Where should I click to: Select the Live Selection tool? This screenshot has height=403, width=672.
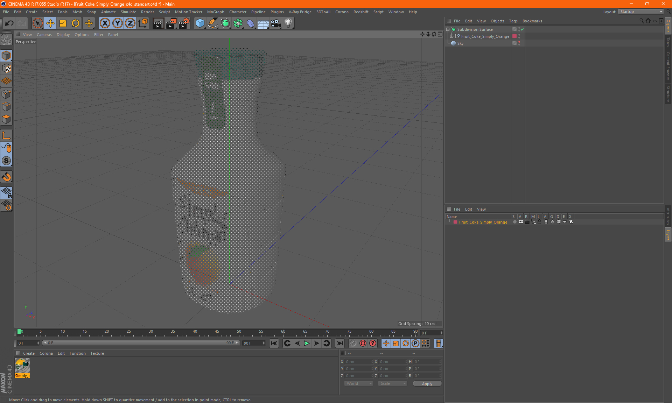37,23
